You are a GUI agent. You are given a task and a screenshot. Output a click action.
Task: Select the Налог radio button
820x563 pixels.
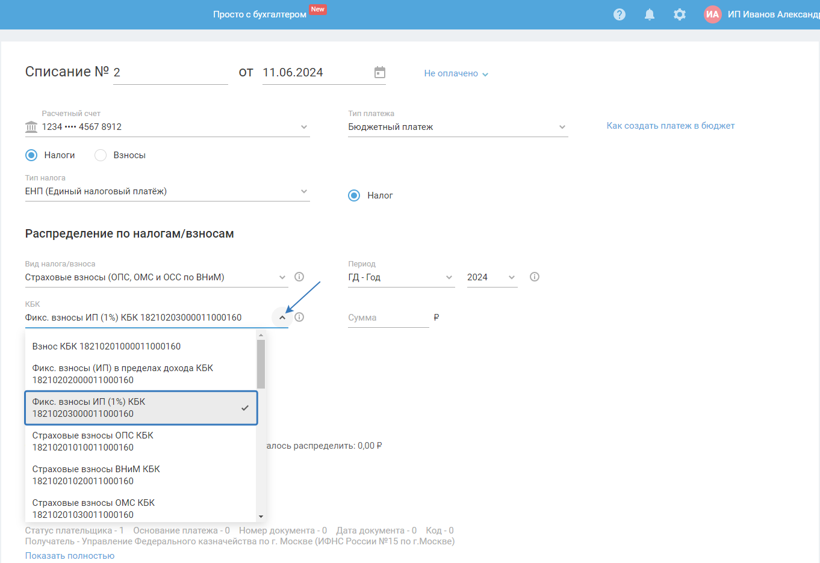[x=354, y=195]
